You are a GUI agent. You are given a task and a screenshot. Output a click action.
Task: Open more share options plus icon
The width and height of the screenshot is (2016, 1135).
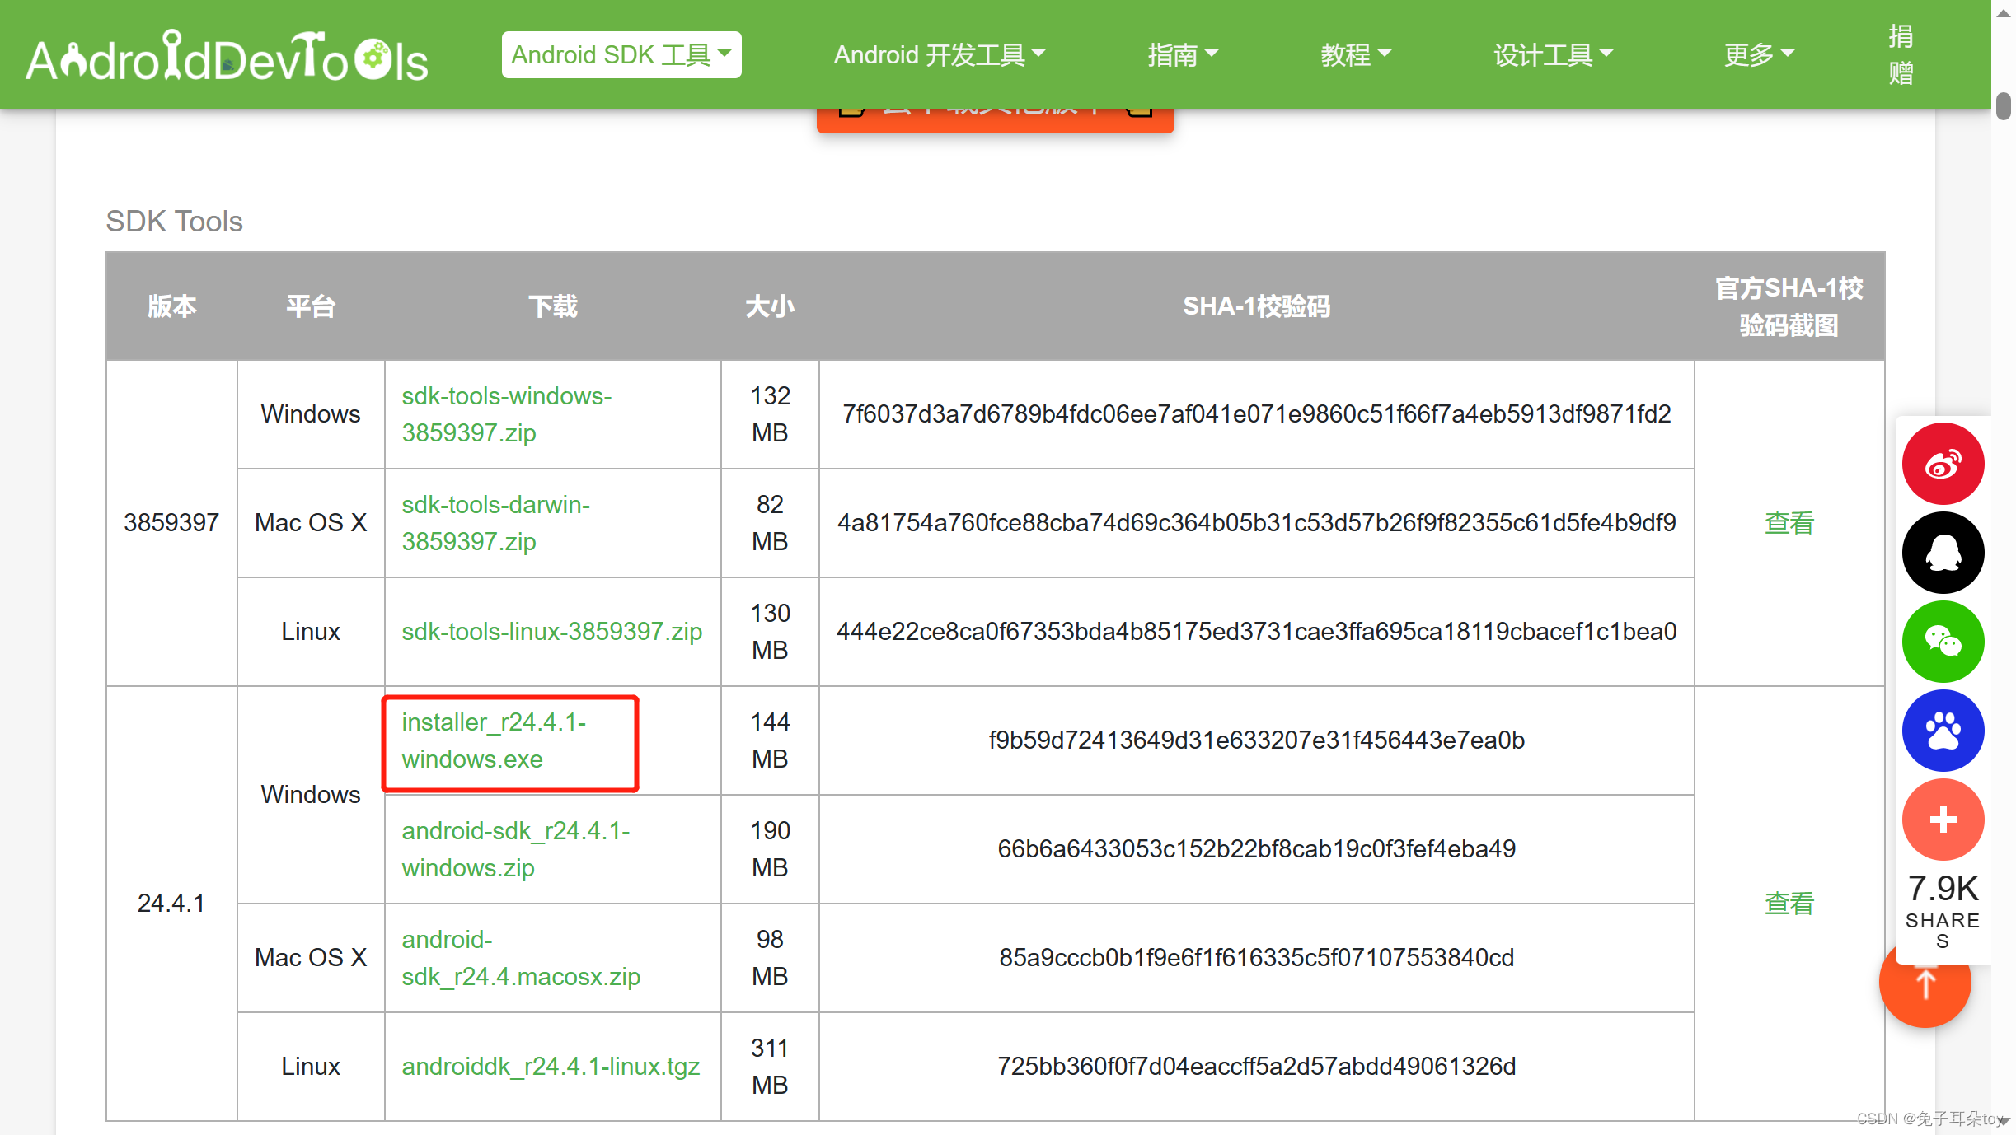point(1943,820)
